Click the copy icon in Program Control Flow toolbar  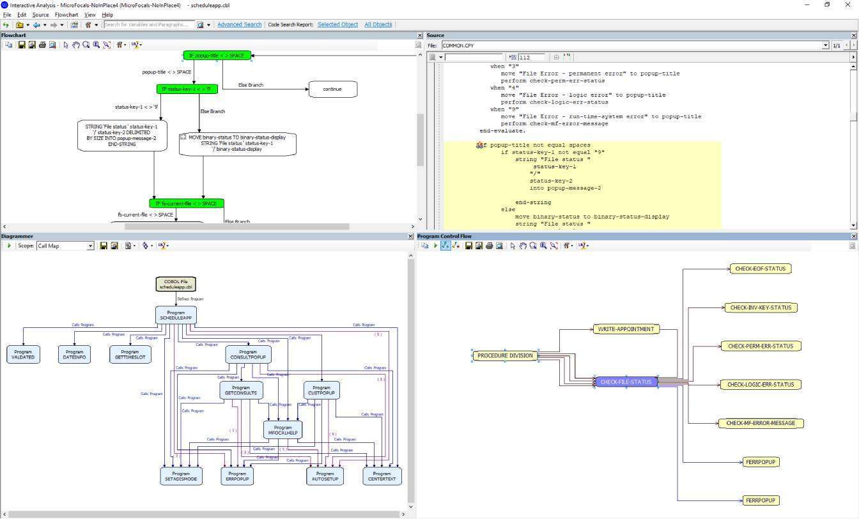click(424, 245)
